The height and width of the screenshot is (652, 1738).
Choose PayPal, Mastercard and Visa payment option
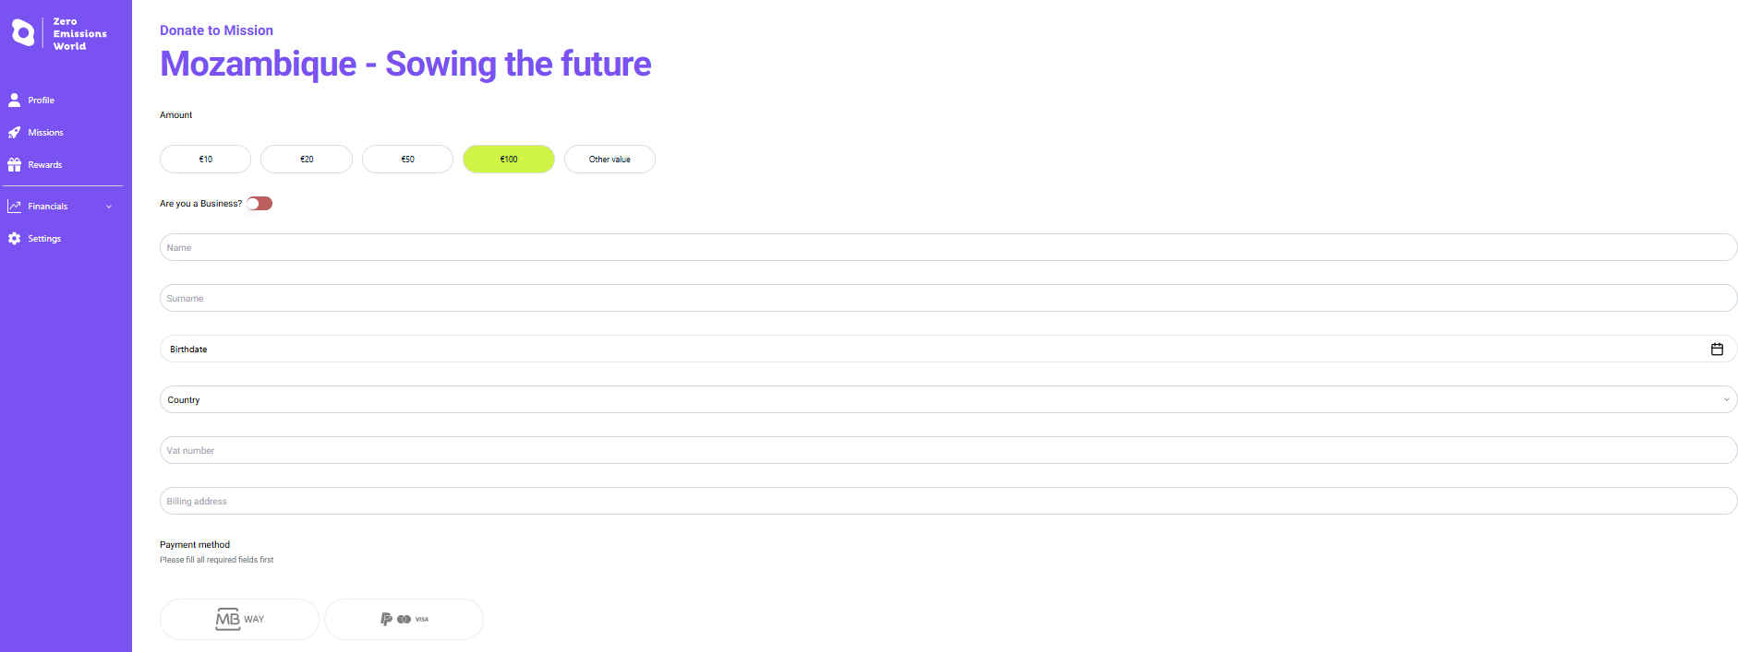click(x=404, y=619)
